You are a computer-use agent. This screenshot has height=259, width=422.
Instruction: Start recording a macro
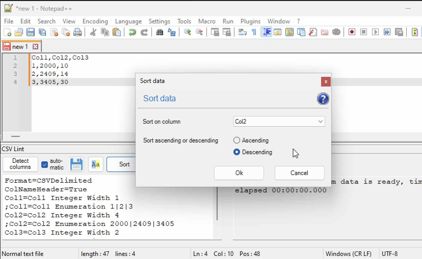click(x=352, y=32)
